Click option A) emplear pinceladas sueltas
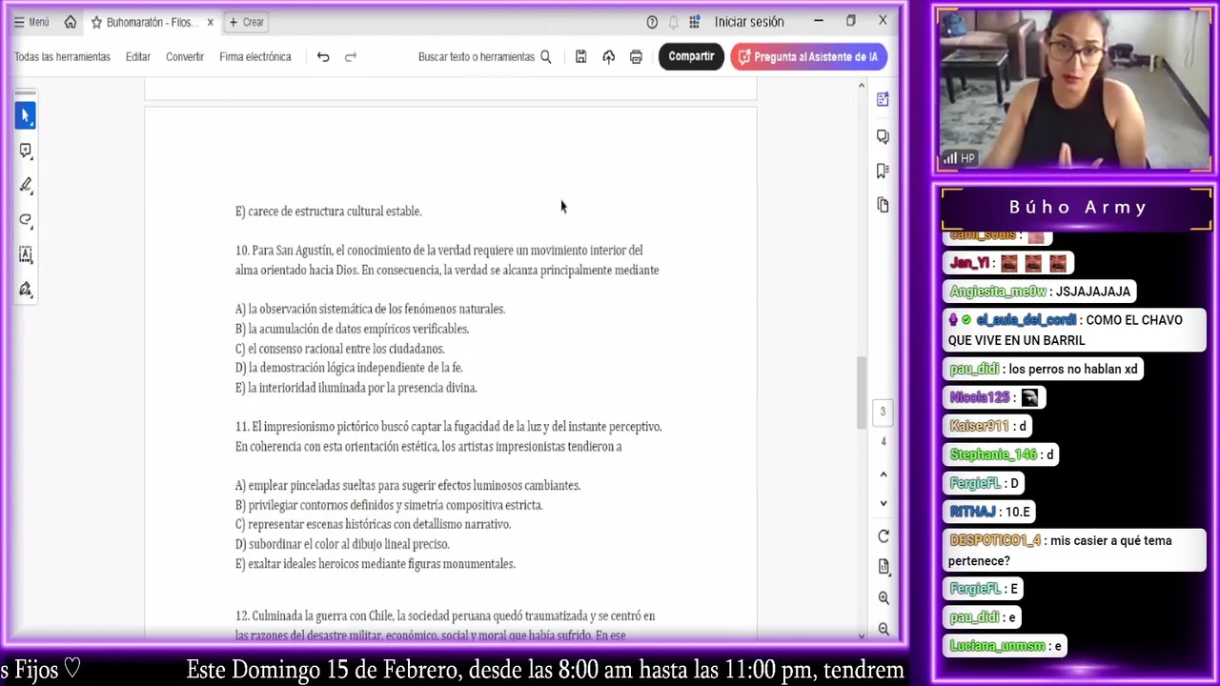 [x=408, y=485]
